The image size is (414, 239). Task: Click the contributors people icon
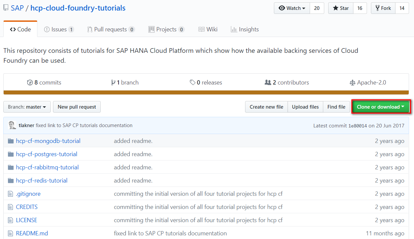click(268, 83)
